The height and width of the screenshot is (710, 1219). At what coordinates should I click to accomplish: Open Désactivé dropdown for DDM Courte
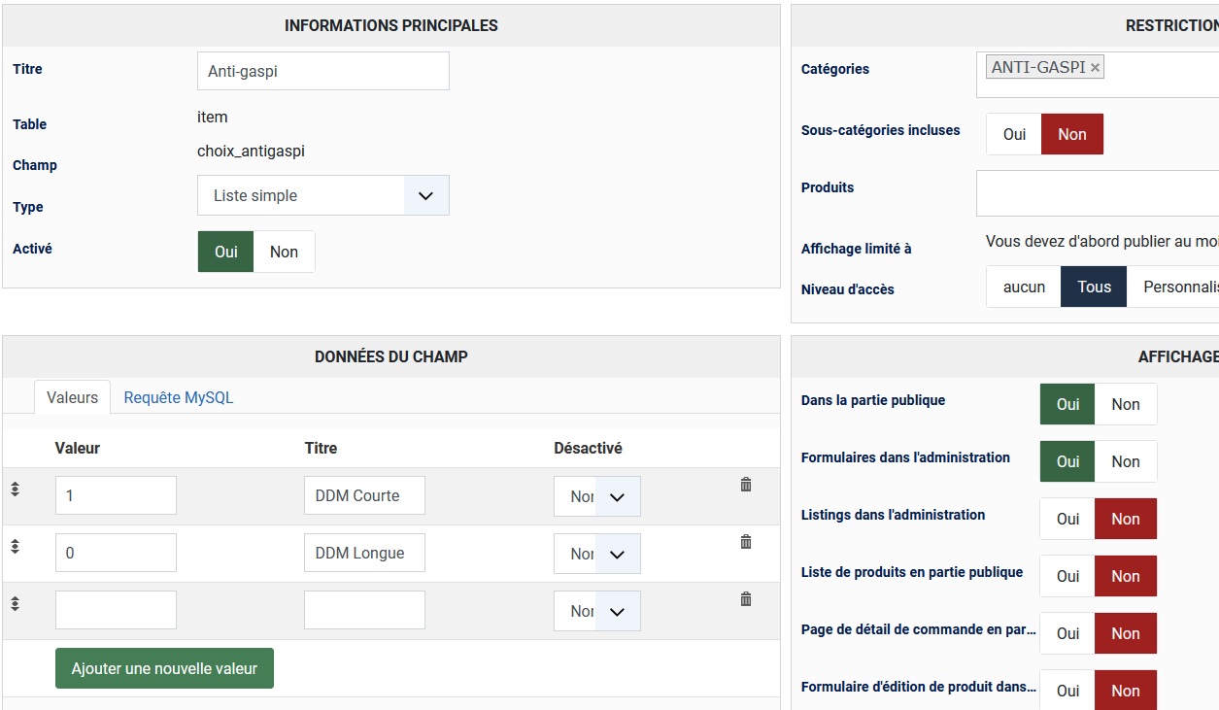[597, 496]
